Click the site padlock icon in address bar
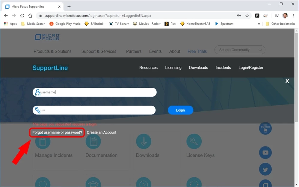The height and width of the screenshot is (187, 299). click(x=40, y=16)
